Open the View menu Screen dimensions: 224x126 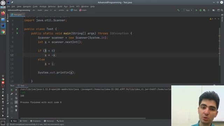click(x=19, y=6)
